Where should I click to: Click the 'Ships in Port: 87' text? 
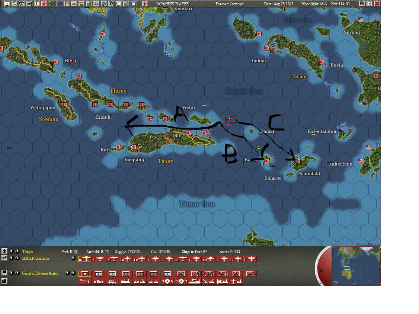pyautogui.click(x=195, y=251)
